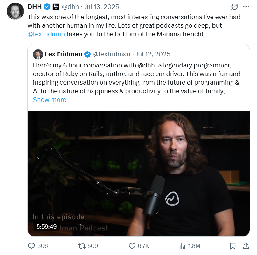Click DHH's blue verified checkmark
This screenshot has width=257, height=255.
[x=46, y=6]
